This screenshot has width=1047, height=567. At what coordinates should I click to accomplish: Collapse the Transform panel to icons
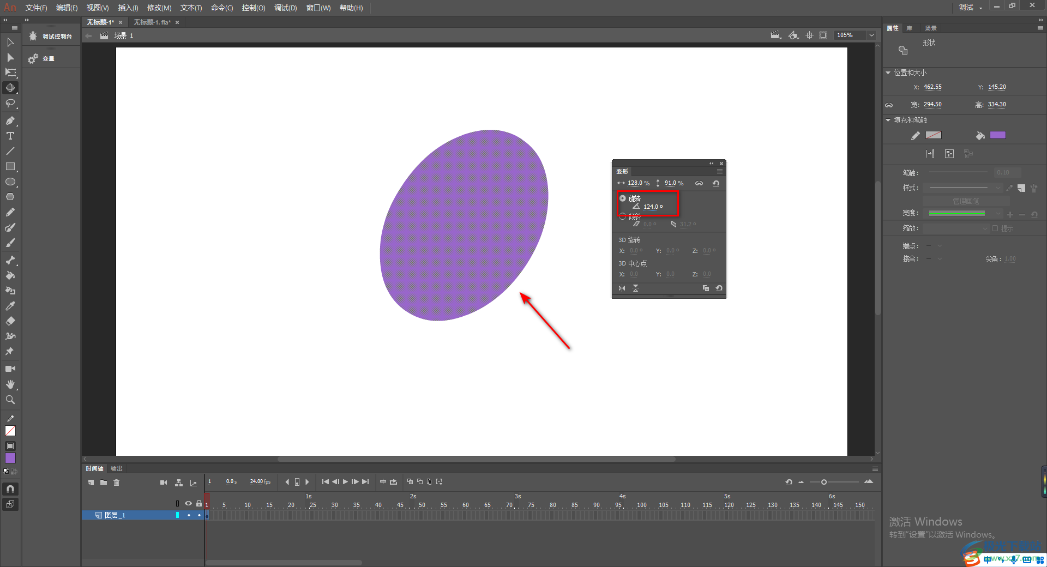coord(711,164)
